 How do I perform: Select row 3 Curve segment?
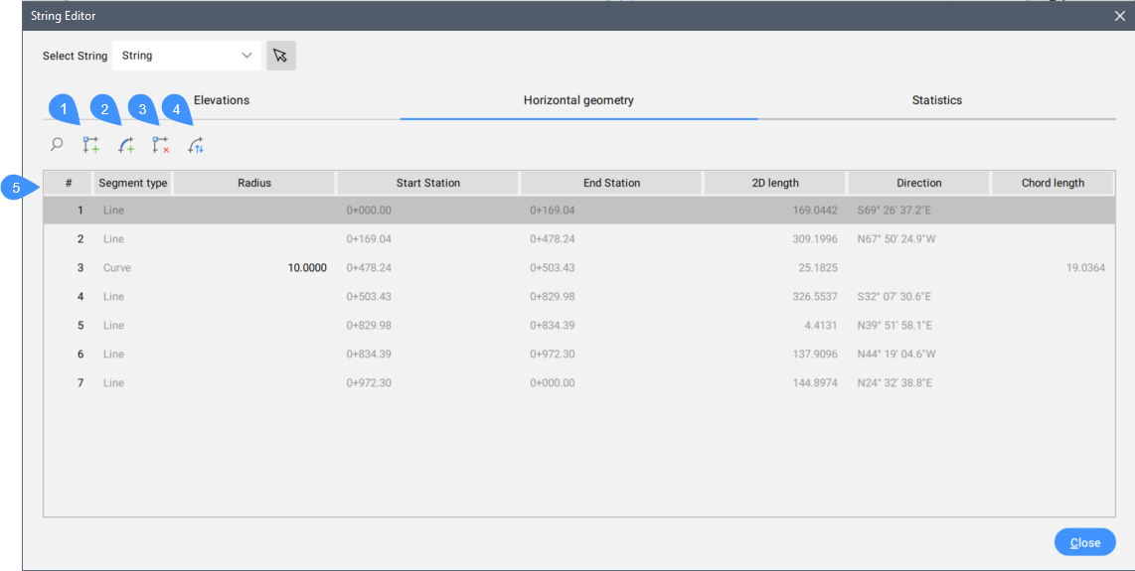point(117,268)
